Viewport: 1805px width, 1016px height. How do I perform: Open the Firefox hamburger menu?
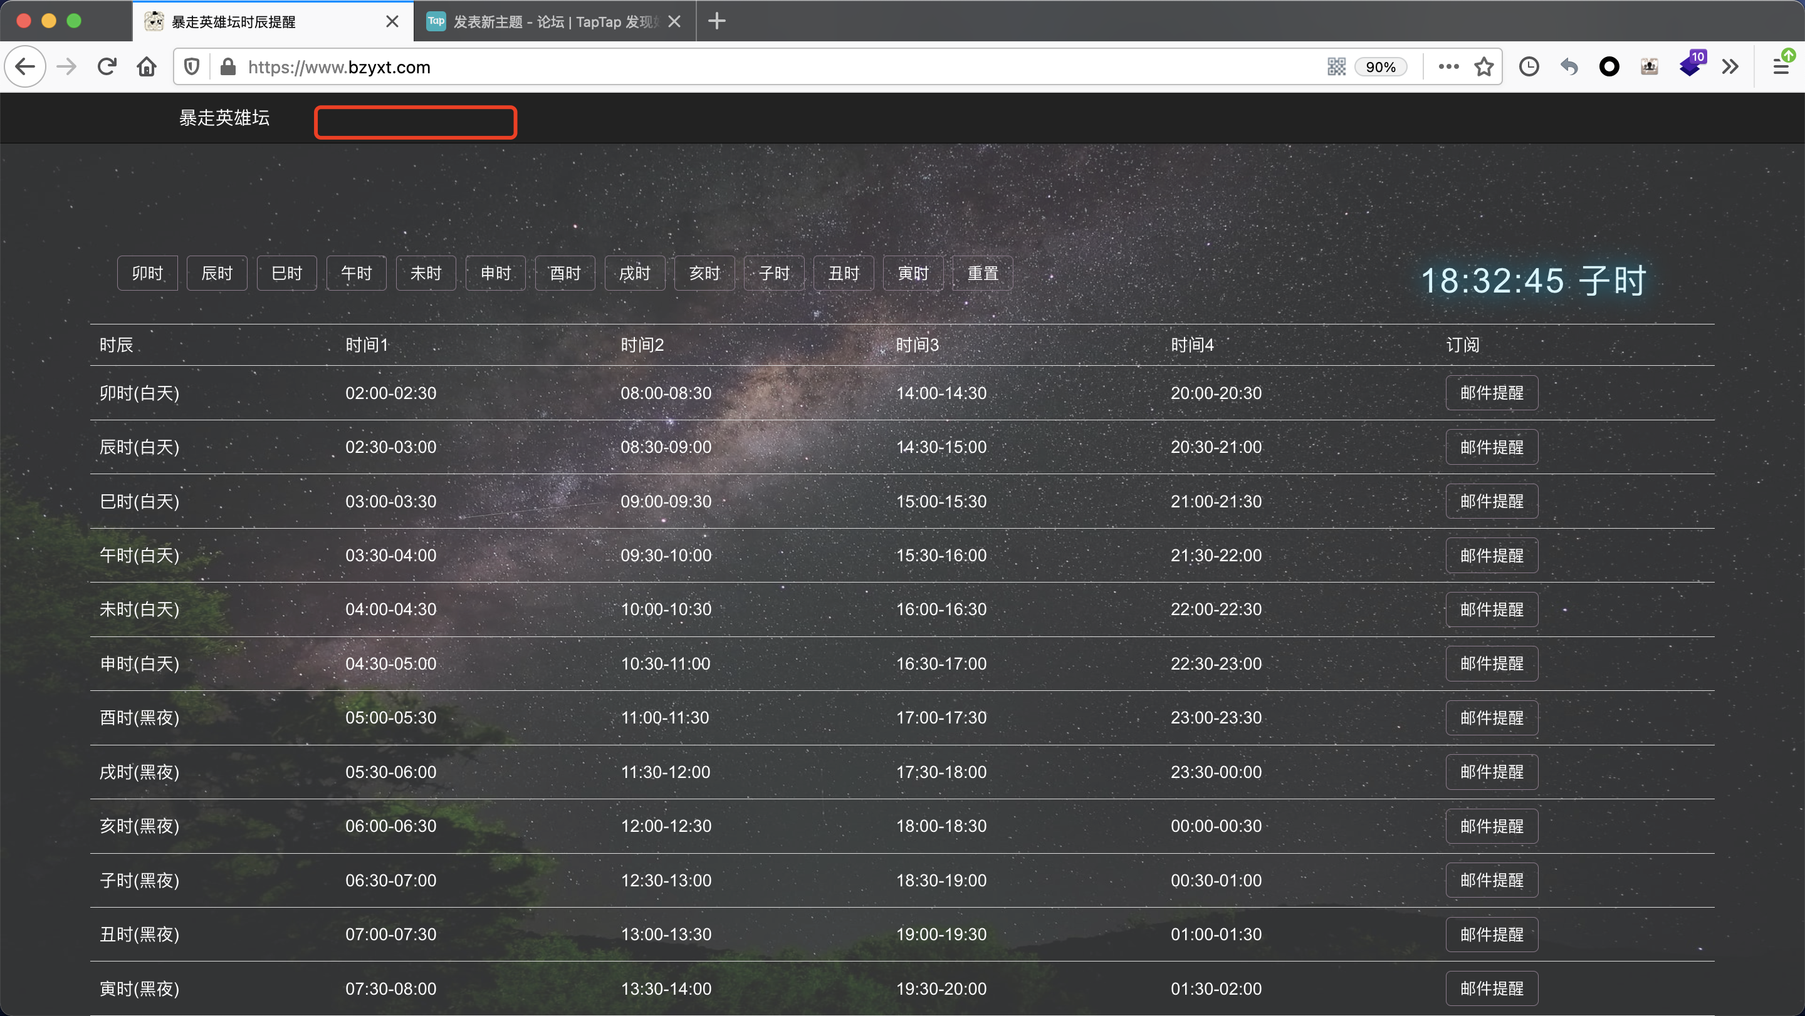point(1781,67)
